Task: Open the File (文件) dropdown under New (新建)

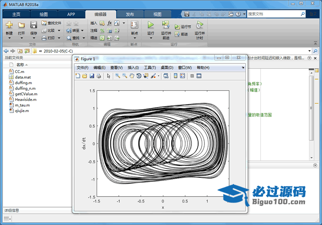Action: (9, 38)
